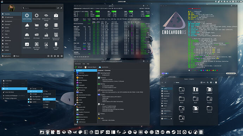Expand the Sort Alignment submenu
243x136 pixels.
tap(35, 96)
